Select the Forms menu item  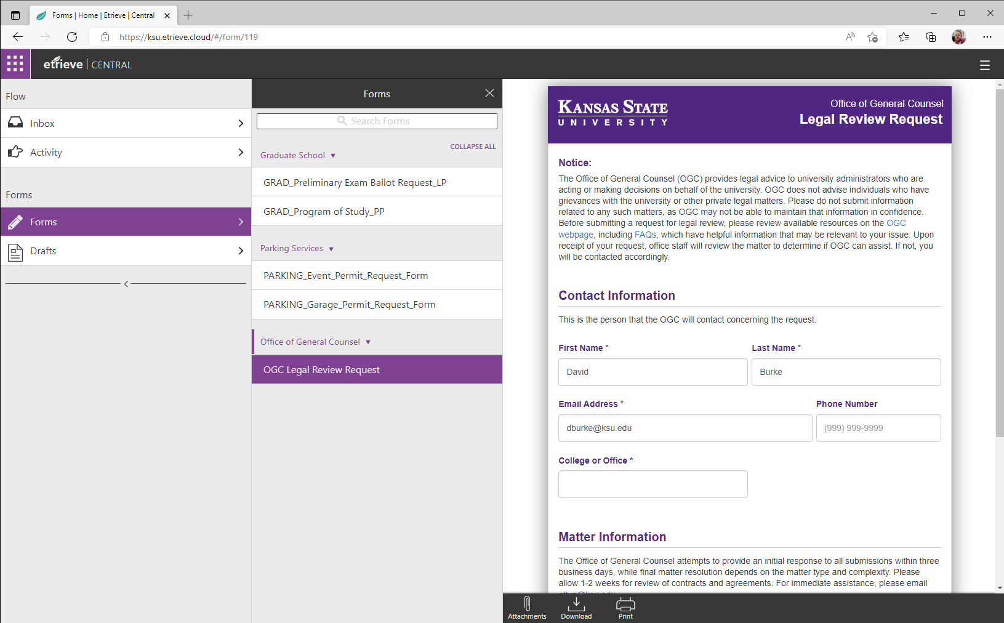(126, 222)
